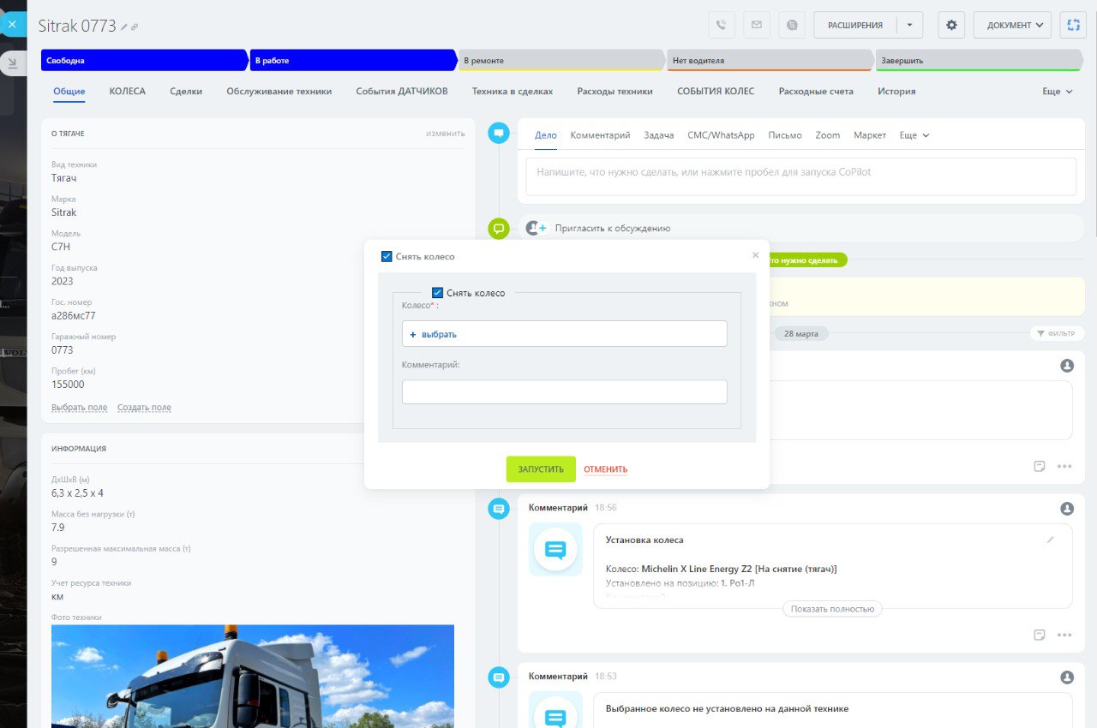
Task: Click the blue timeline icon beside the Дело input
Action: [x=498, y=133]
